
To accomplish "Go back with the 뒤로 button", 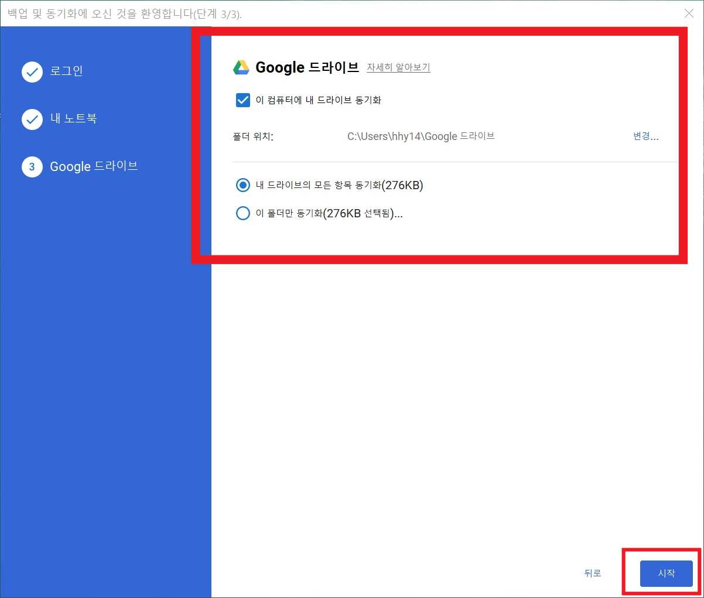I will coord(593,573).
